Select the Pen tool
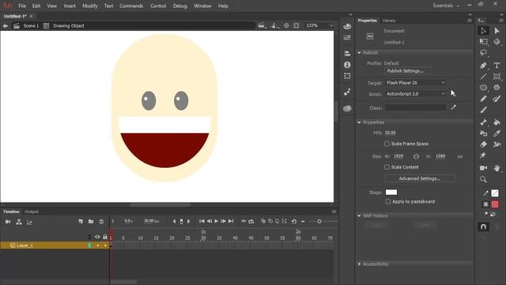506x285 pixels. pos(483,66)
